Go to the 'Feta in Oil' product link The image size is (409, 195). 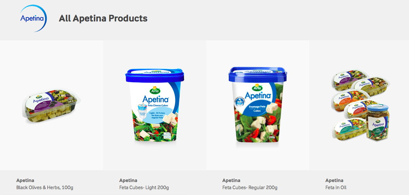(336, 188)
